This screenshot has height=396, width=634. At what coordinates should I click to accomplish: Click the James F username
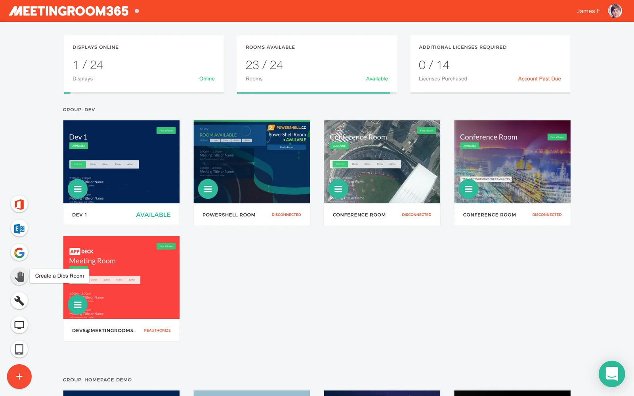coord(588,11)
